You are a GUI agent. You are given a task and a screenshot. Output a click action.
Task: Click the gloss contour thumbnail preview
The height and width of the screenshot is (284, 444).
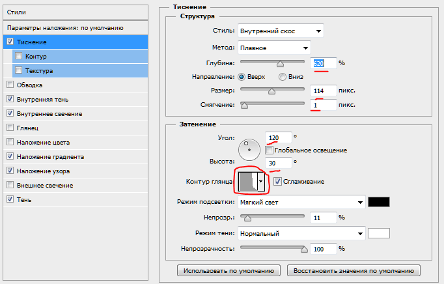[x=248, y=182]
